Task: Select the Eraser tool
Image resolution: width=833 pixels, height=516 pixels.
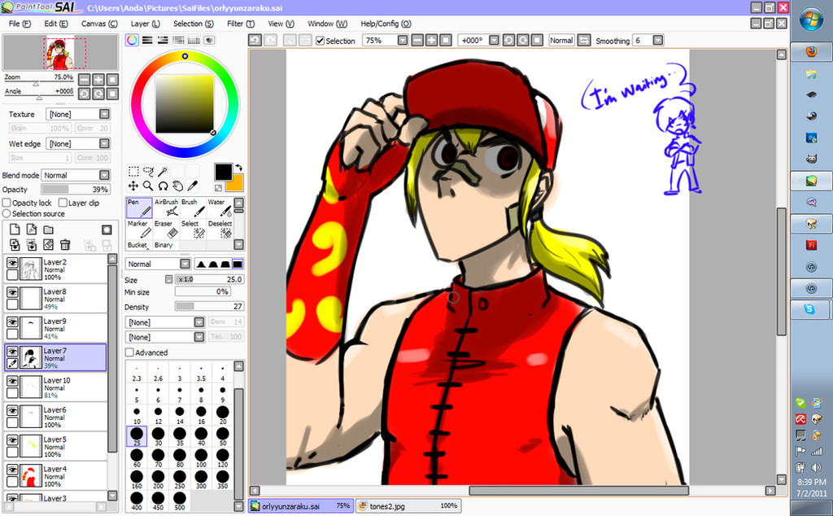Action: coord(166,229)
